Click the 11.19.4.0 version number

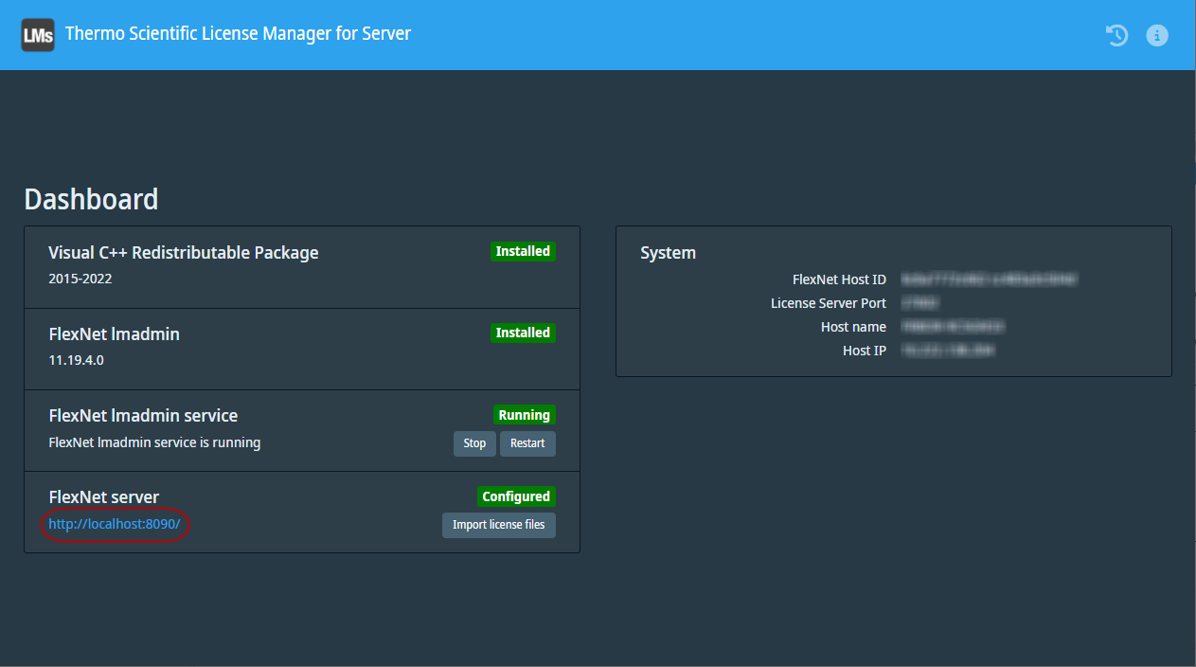[76, 361]
